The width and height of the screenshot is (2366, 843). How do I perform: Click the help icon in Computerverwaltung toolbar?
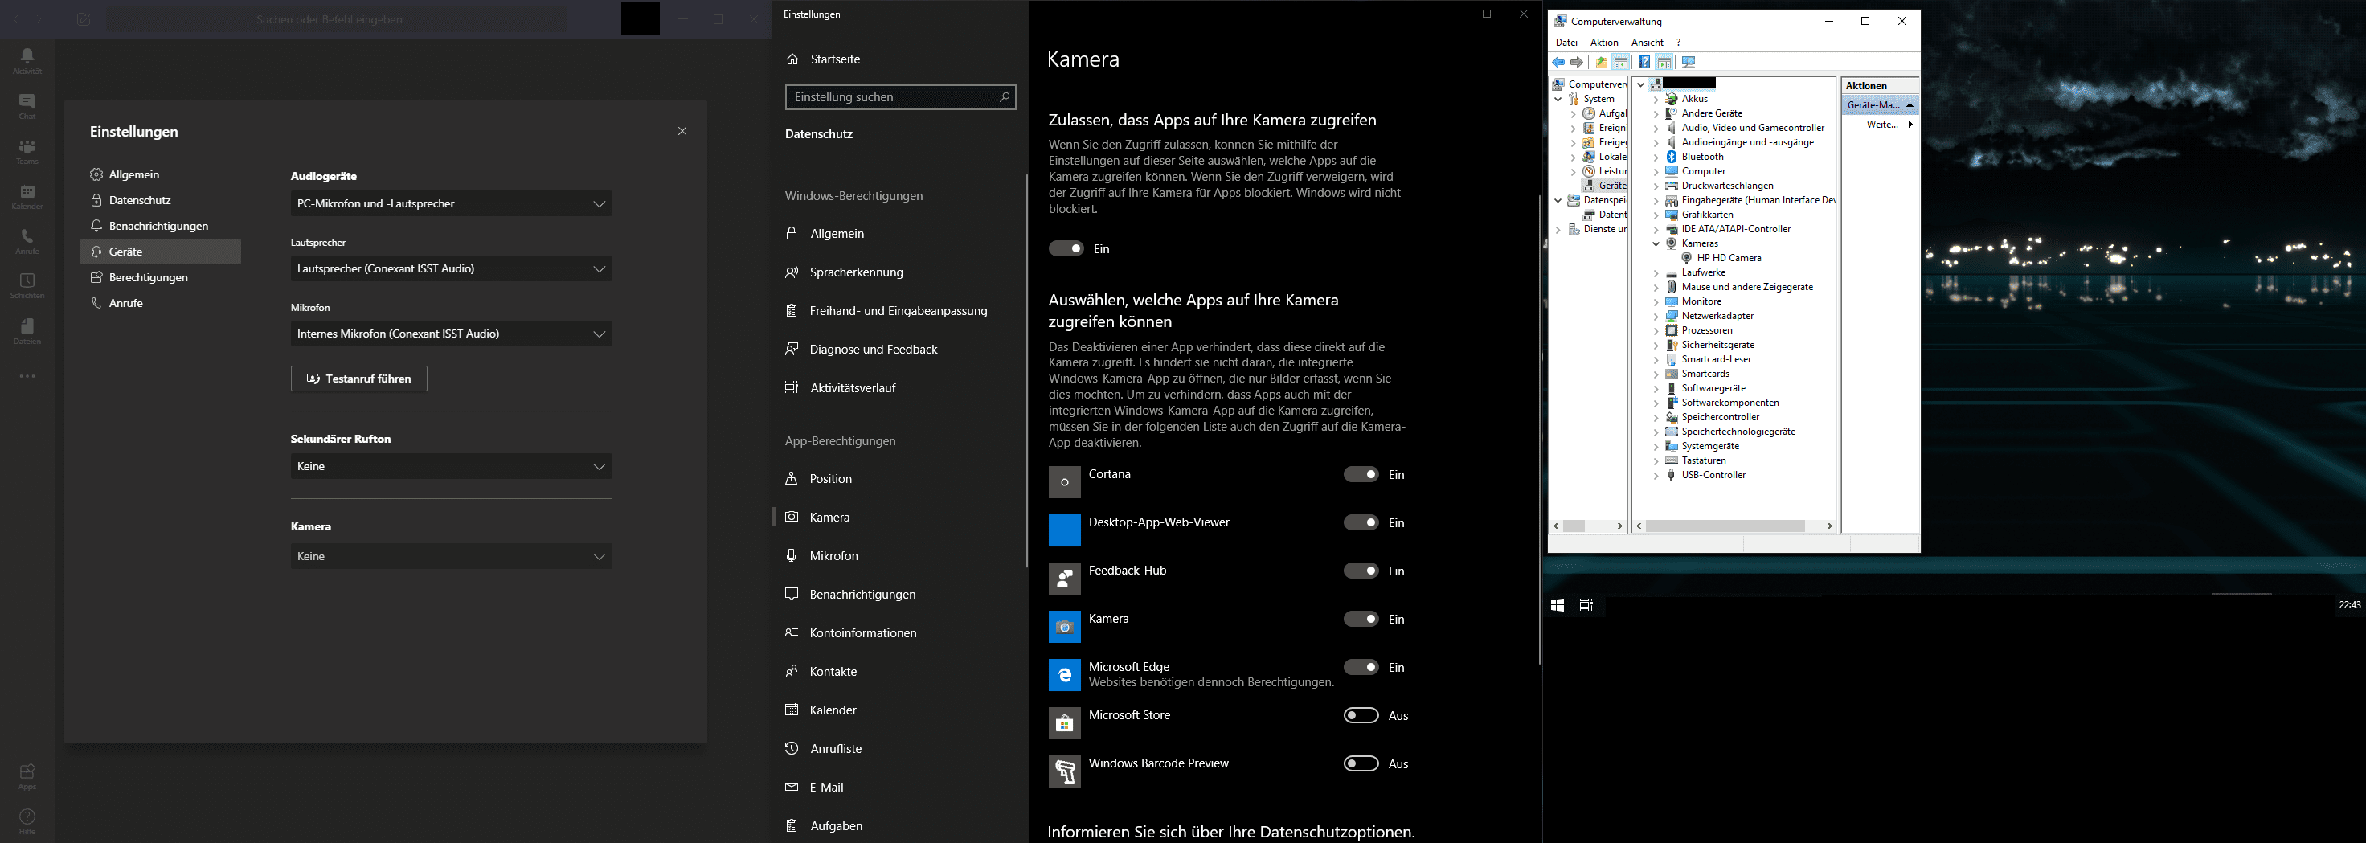point(1644,63)
